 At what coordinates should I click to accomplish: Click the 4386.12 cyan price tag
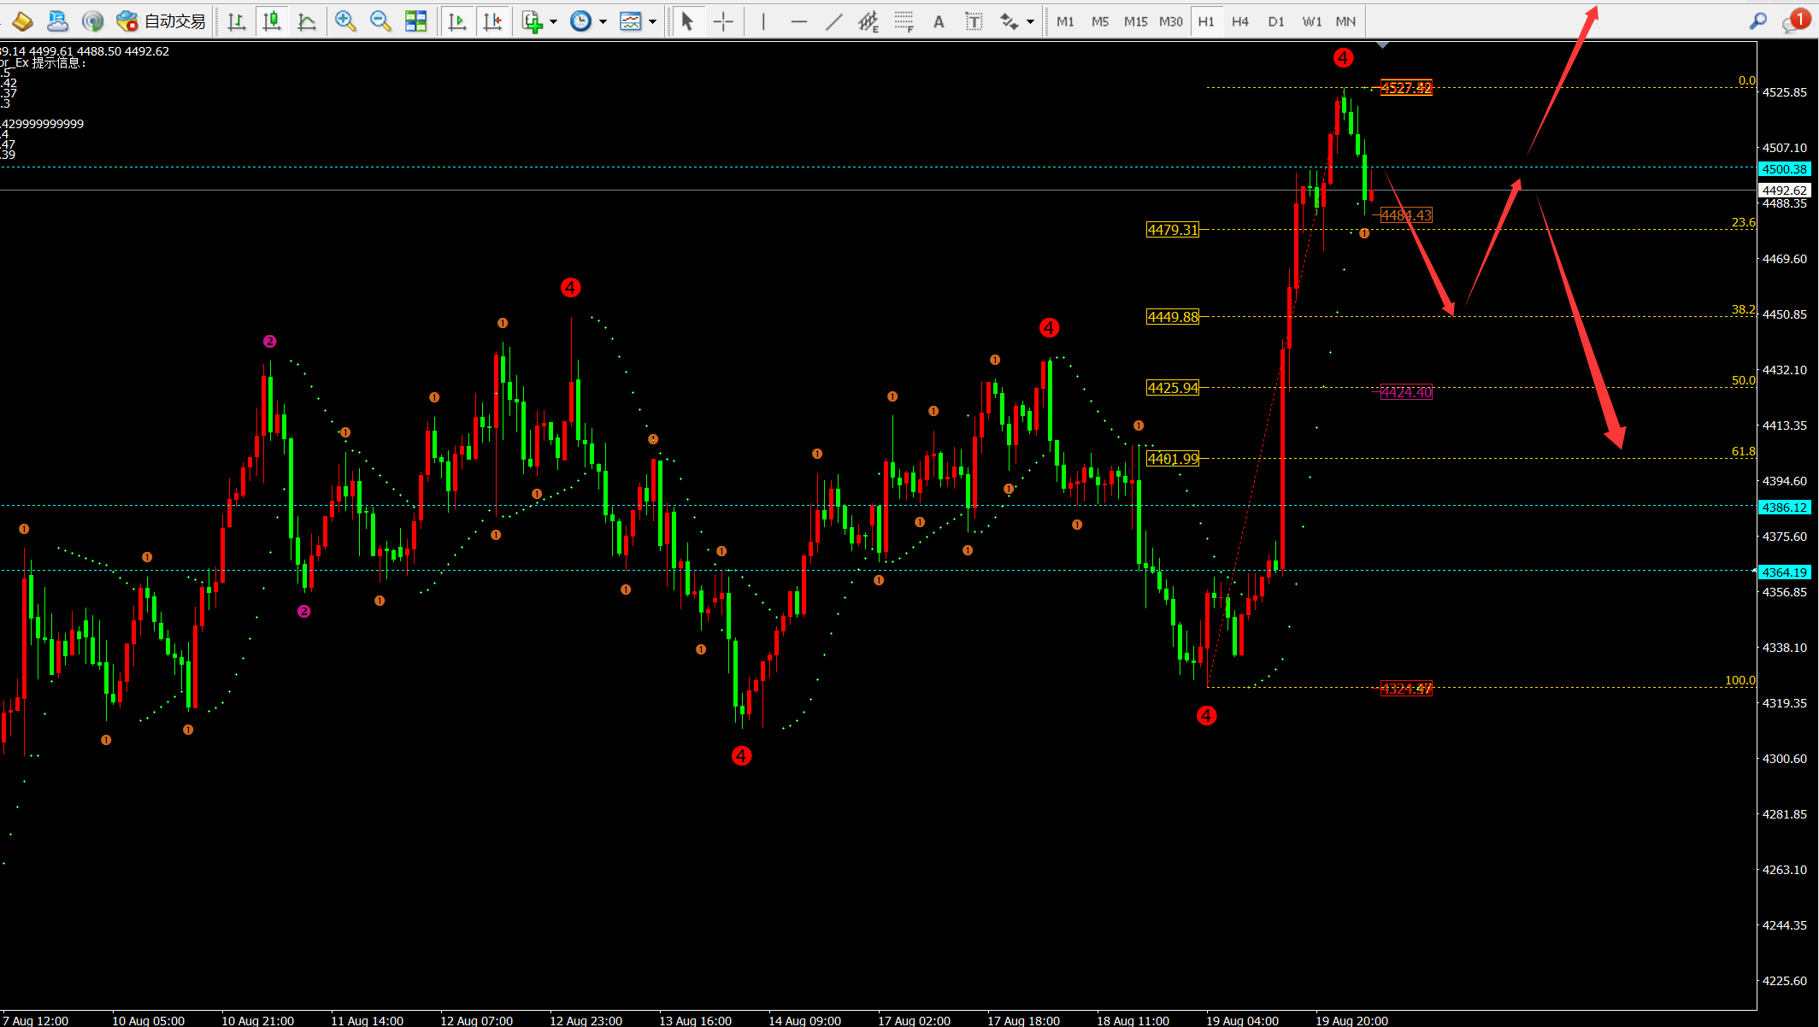(x=1785, y=508)
